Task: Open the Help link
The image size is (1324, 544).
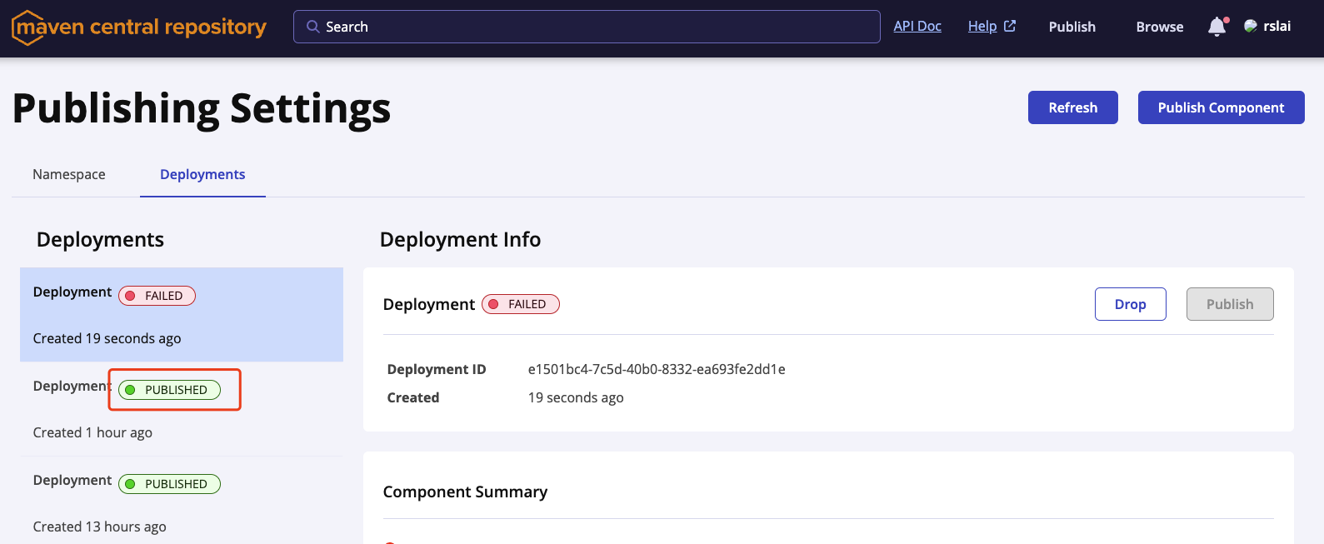Action: coord(982,26)
